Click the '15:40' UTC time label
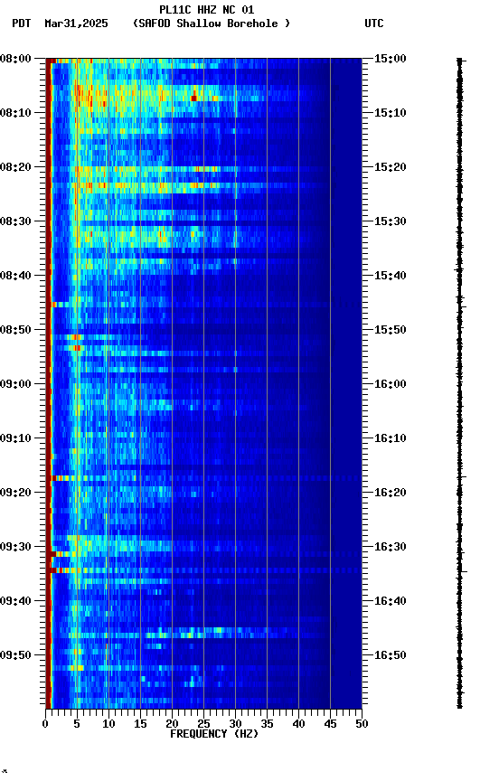 click(x=391, y=276)
